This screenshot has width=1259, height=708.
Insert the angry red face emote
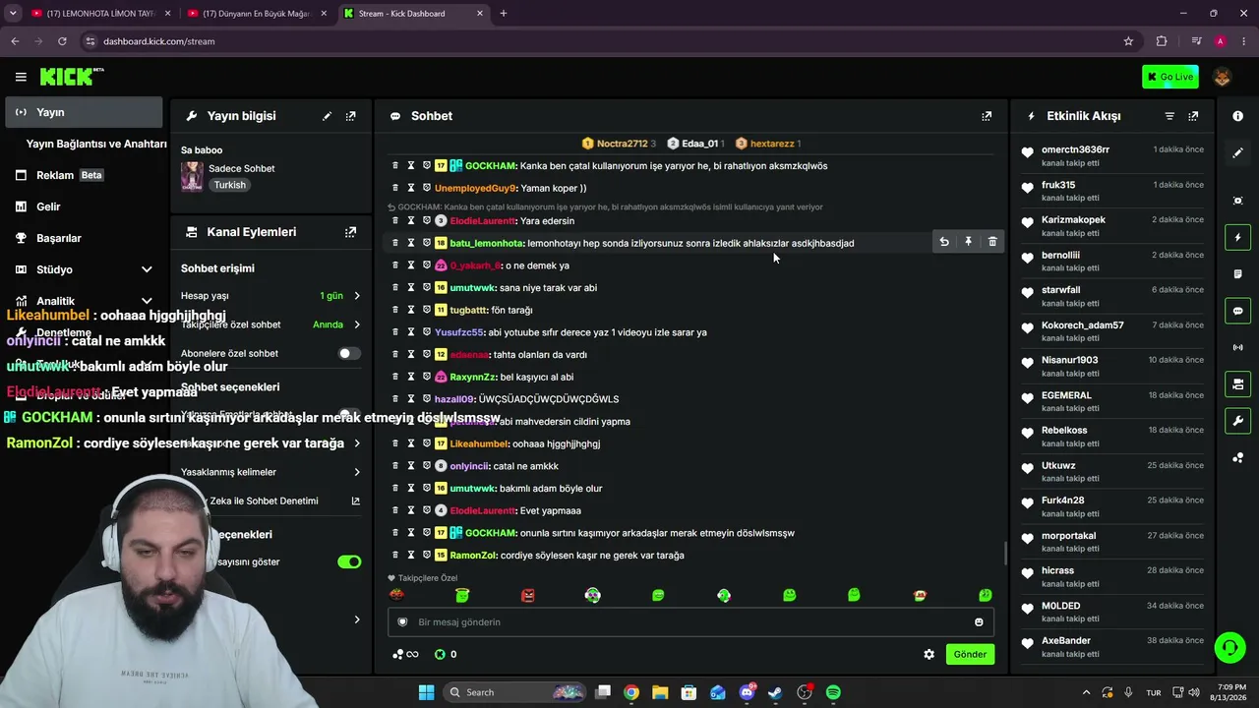click(527, 595)
